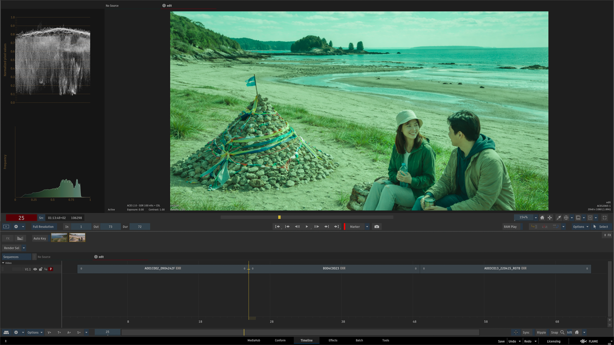Expand the 154% zoom level dropdown
This screenshot has height=345, width=614.
536,218
